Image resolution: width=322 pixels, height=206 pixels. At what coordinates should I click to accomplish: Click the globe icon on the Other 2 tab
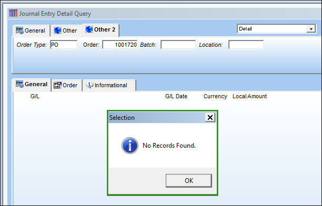89,29
